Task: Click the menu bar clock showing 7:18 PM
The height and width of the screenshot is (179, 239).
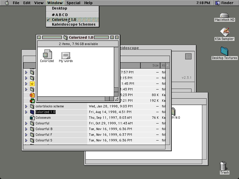Action: click(203, 3)
